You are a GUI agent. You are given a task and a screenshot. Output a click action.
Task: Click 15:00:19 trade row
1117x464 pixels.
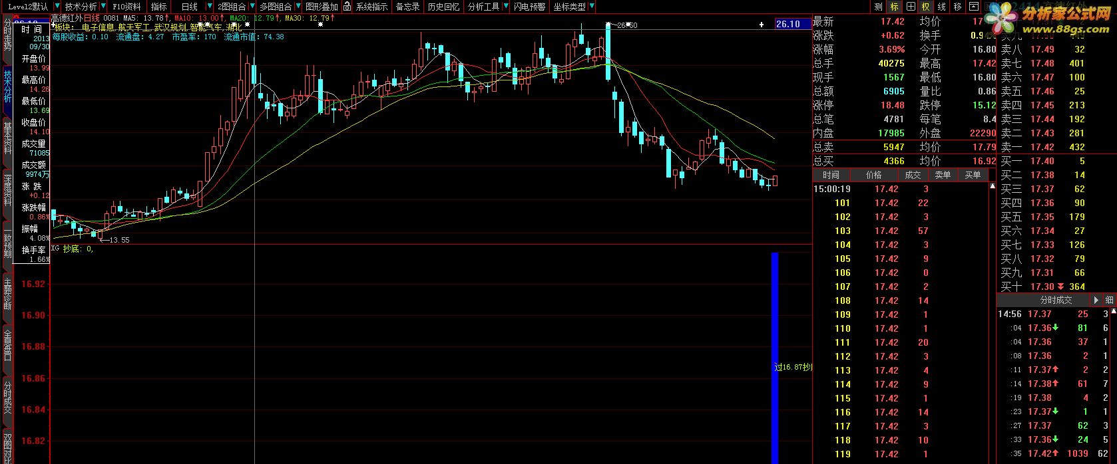click(x=901, y=189)
